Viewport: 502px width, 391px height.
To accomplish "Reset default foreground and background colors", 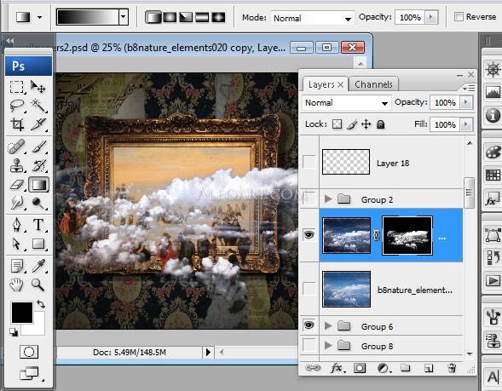I will pyautogui.click(x=14, y=332).
